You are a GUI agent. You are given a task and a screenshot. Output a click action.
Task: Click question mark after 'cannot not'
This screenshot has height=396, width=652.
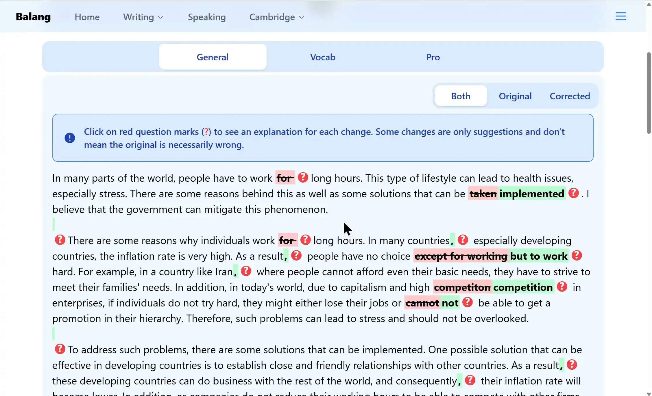[467, 302]
